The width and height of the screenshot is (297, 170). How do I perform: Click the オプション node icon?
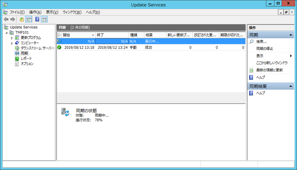[17, 64]
